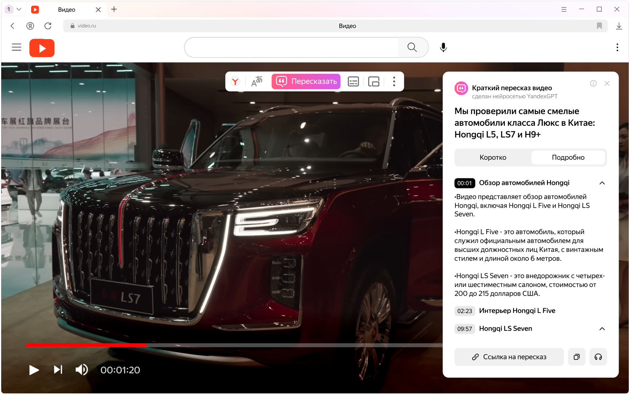Viewport: 630px width, 395px height.
Task: Select the Видео browser tab
Action: (x=67, y=10)
